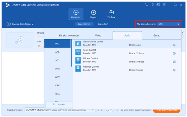Remove the file with the X icon
This screenshot has width=187, height=117.
182,32
